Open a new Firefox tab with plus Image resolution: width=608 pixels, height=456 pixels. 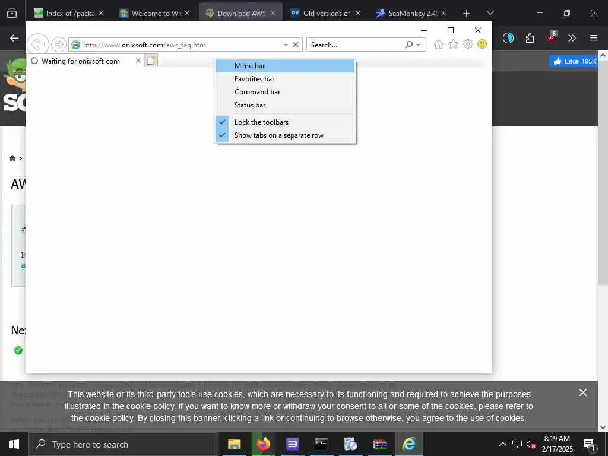tap(467, 14)
